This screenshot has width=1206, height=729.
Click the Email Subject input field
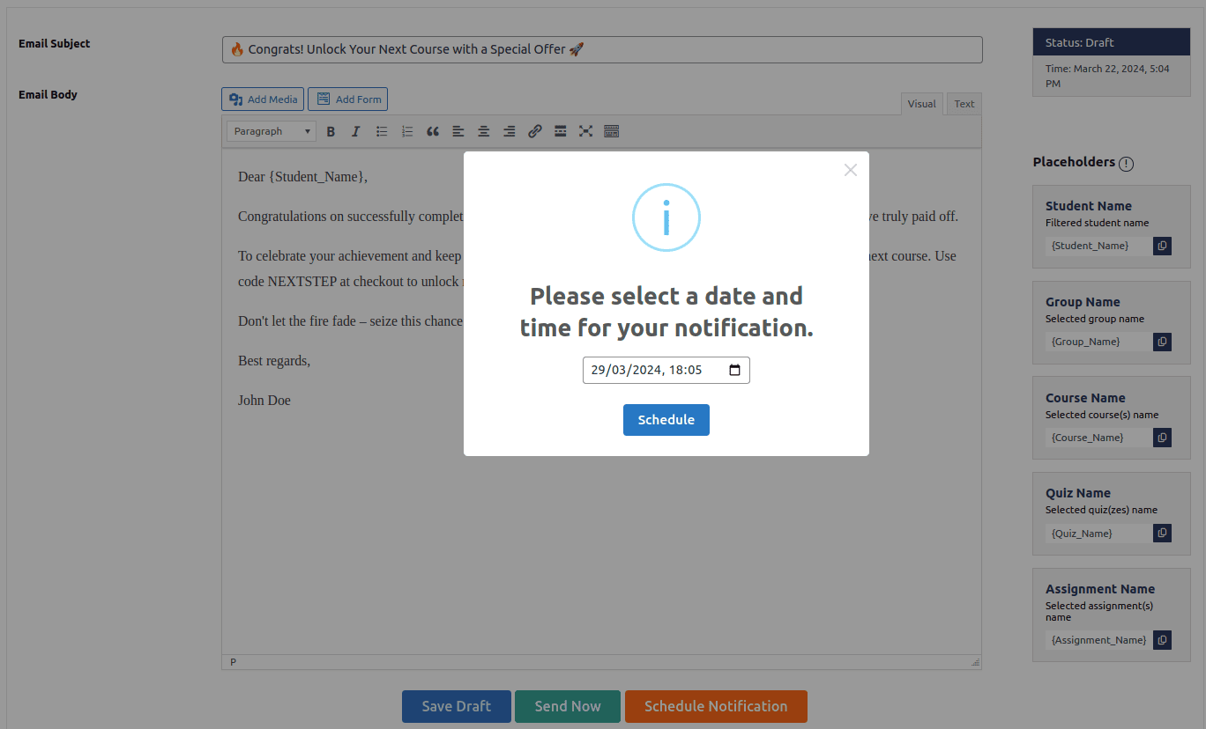coord(601,49)
